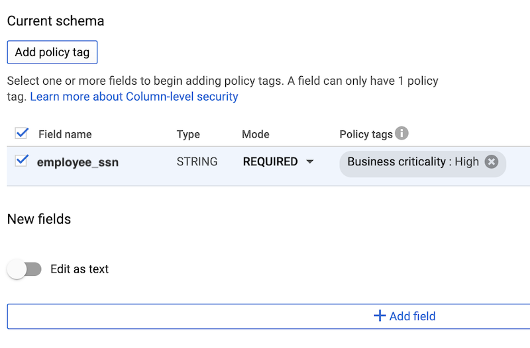Click the Policy tags column header label
Viewport: 530px width, 348px height.
366,134
